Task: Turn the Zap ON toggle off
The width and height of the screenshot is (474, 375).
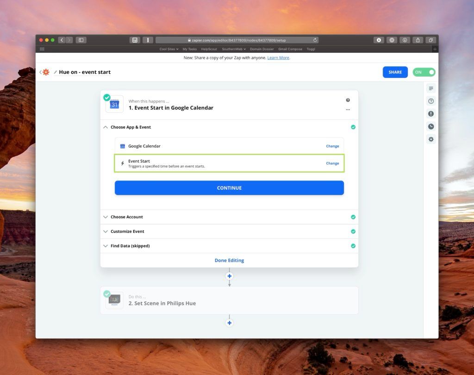Action: 424,72
